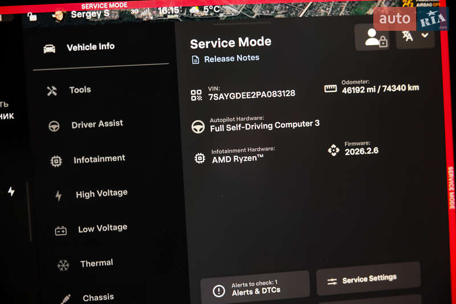Viewport: 456px width, 304px height.
Task: Click the Driver Assist steering wheel icon
Action: pyautogui.click(x=54, y=126)
